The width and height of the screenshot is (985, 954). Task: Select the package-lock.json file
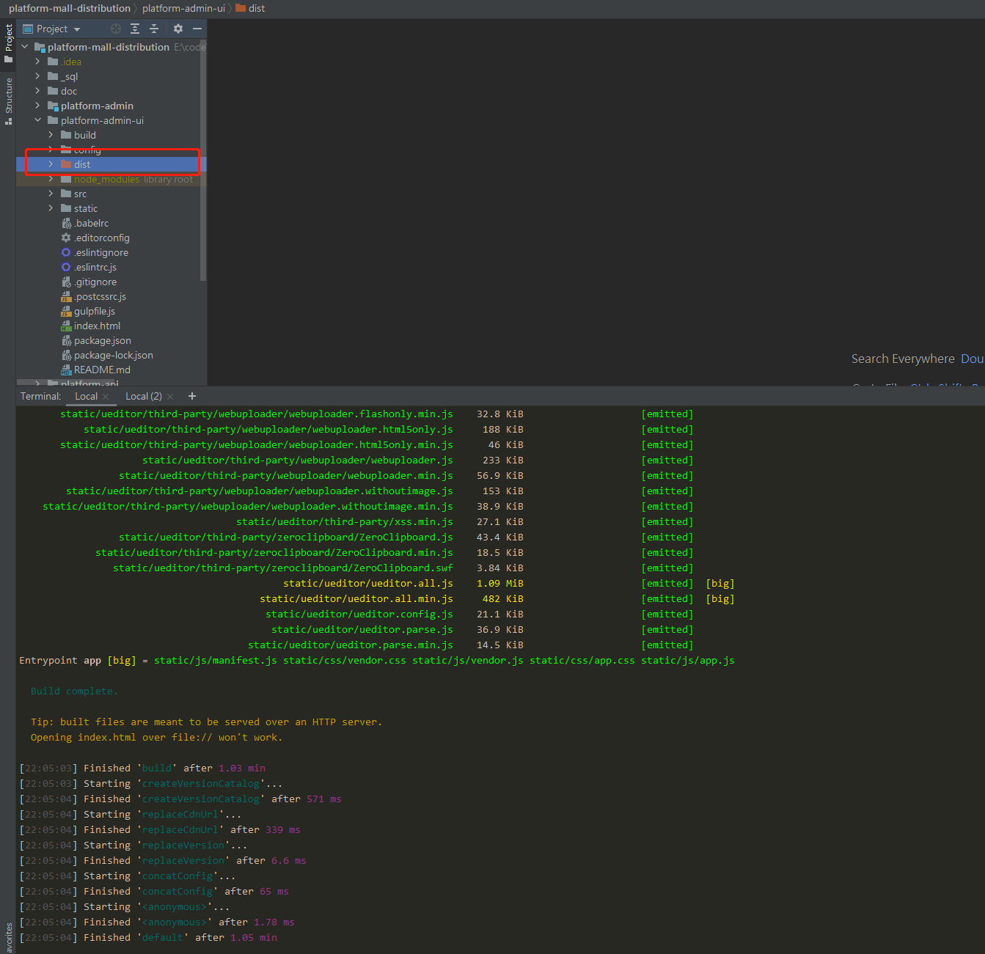pos(108,355)
